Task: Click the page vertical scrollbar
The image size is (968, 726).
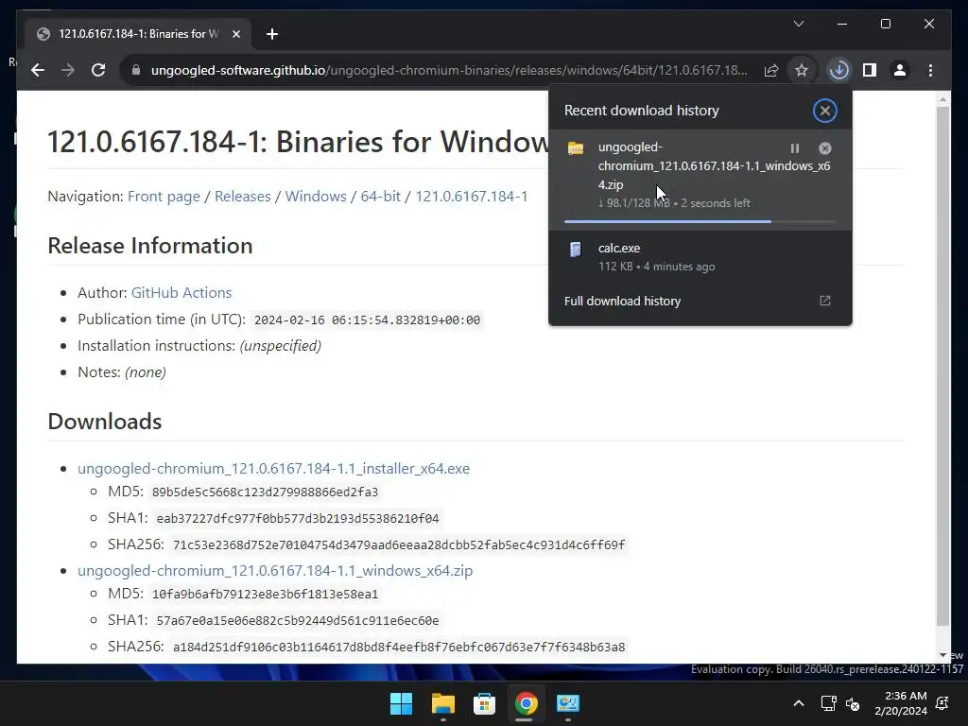Action: click(942, 366)
